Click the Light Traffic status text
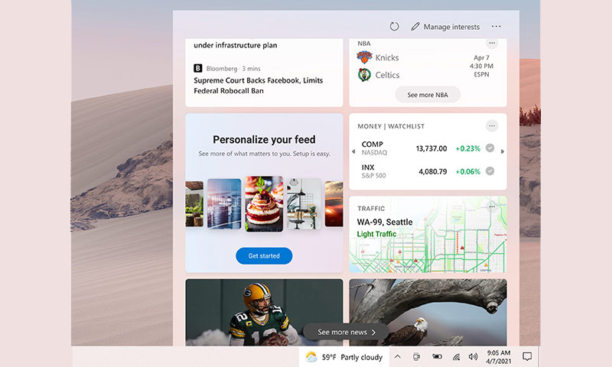612x367 pixels. [x=376, y=234]
